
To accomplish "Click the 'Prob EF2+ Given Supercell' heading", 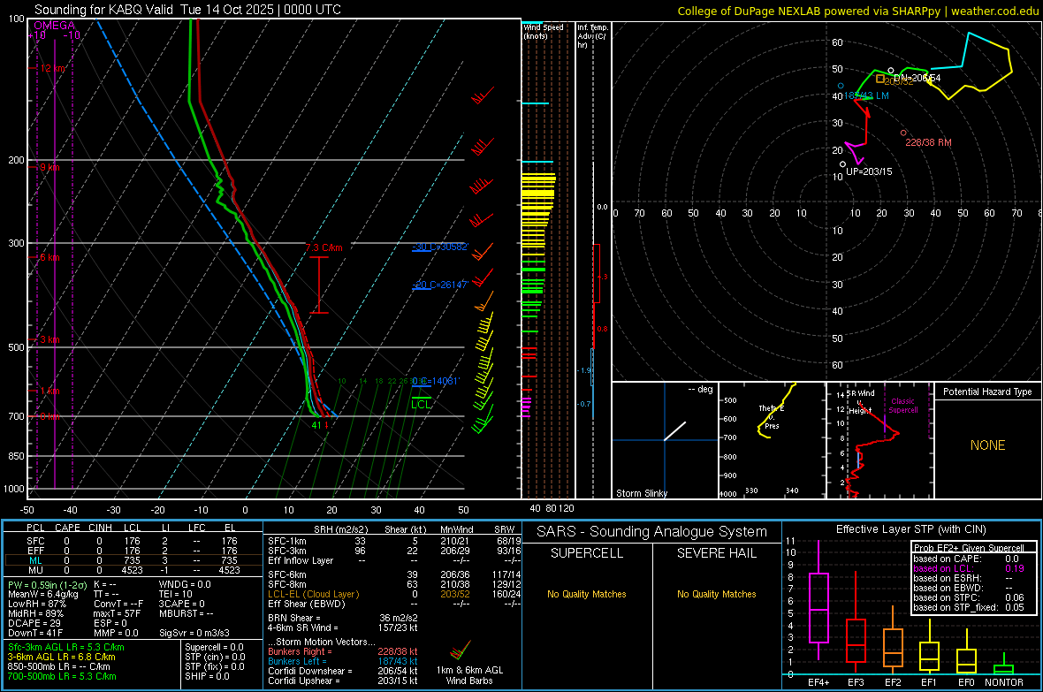I will point(969,548).
